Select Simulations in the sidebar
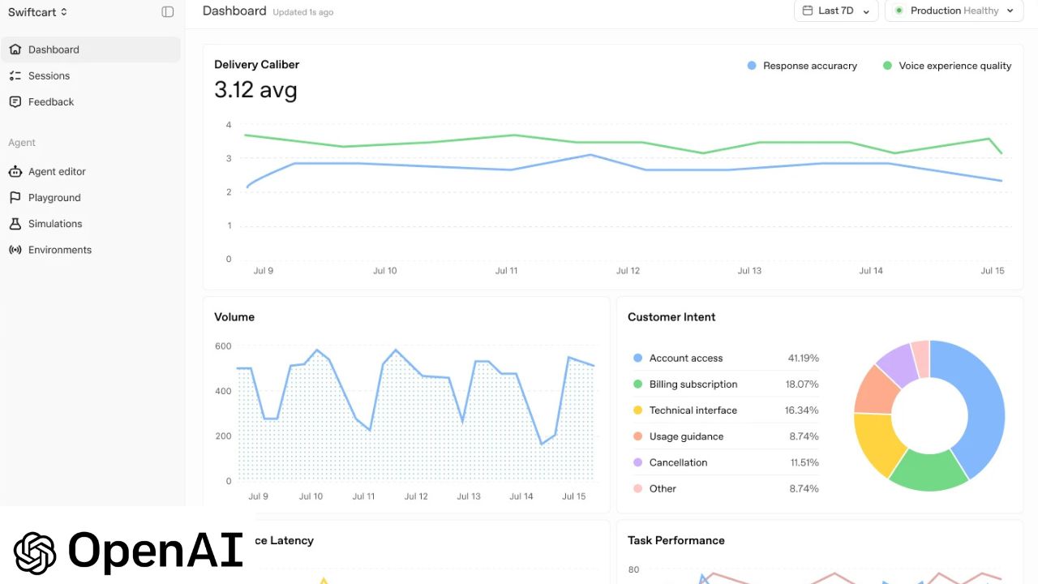The height and width of the screenshot is (584, 1038). (91, 223)
